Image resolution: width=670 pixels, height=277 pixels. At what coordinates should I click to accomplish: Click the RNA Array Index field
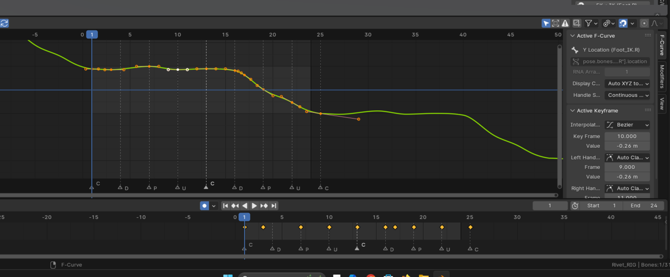[627, 72]
